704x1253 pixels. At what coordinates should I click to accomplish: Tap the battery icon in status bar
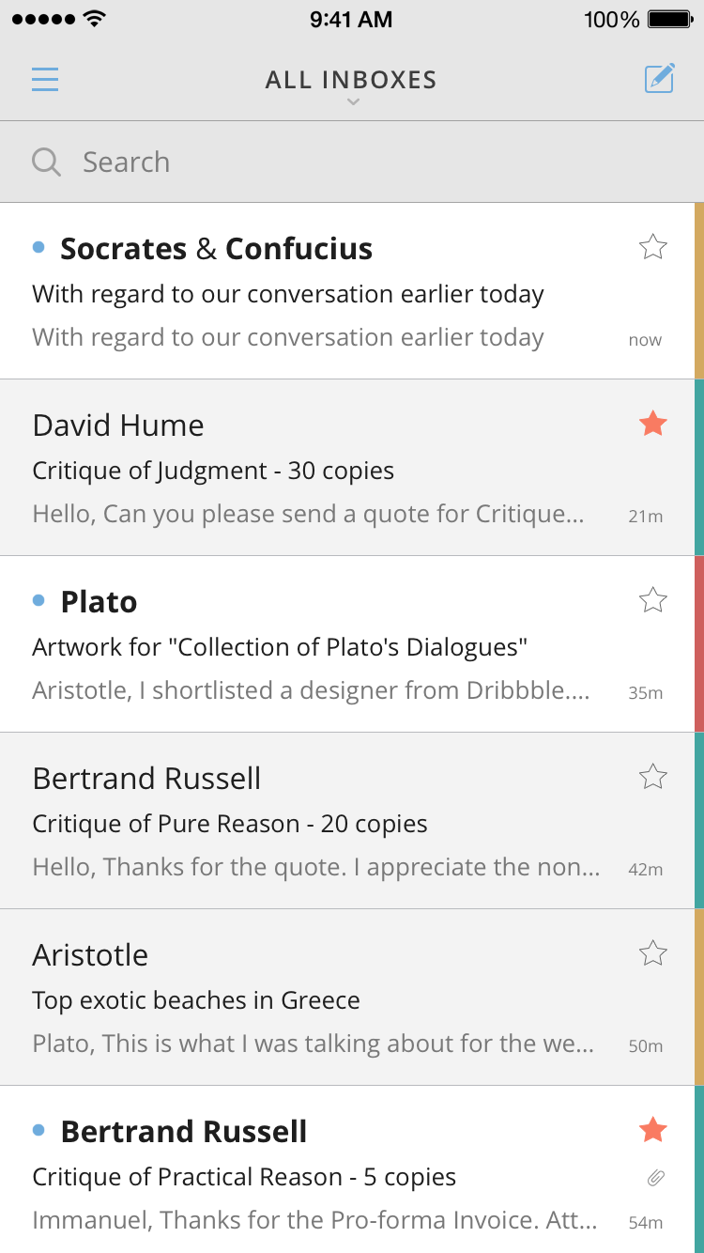tap(670, 19)
